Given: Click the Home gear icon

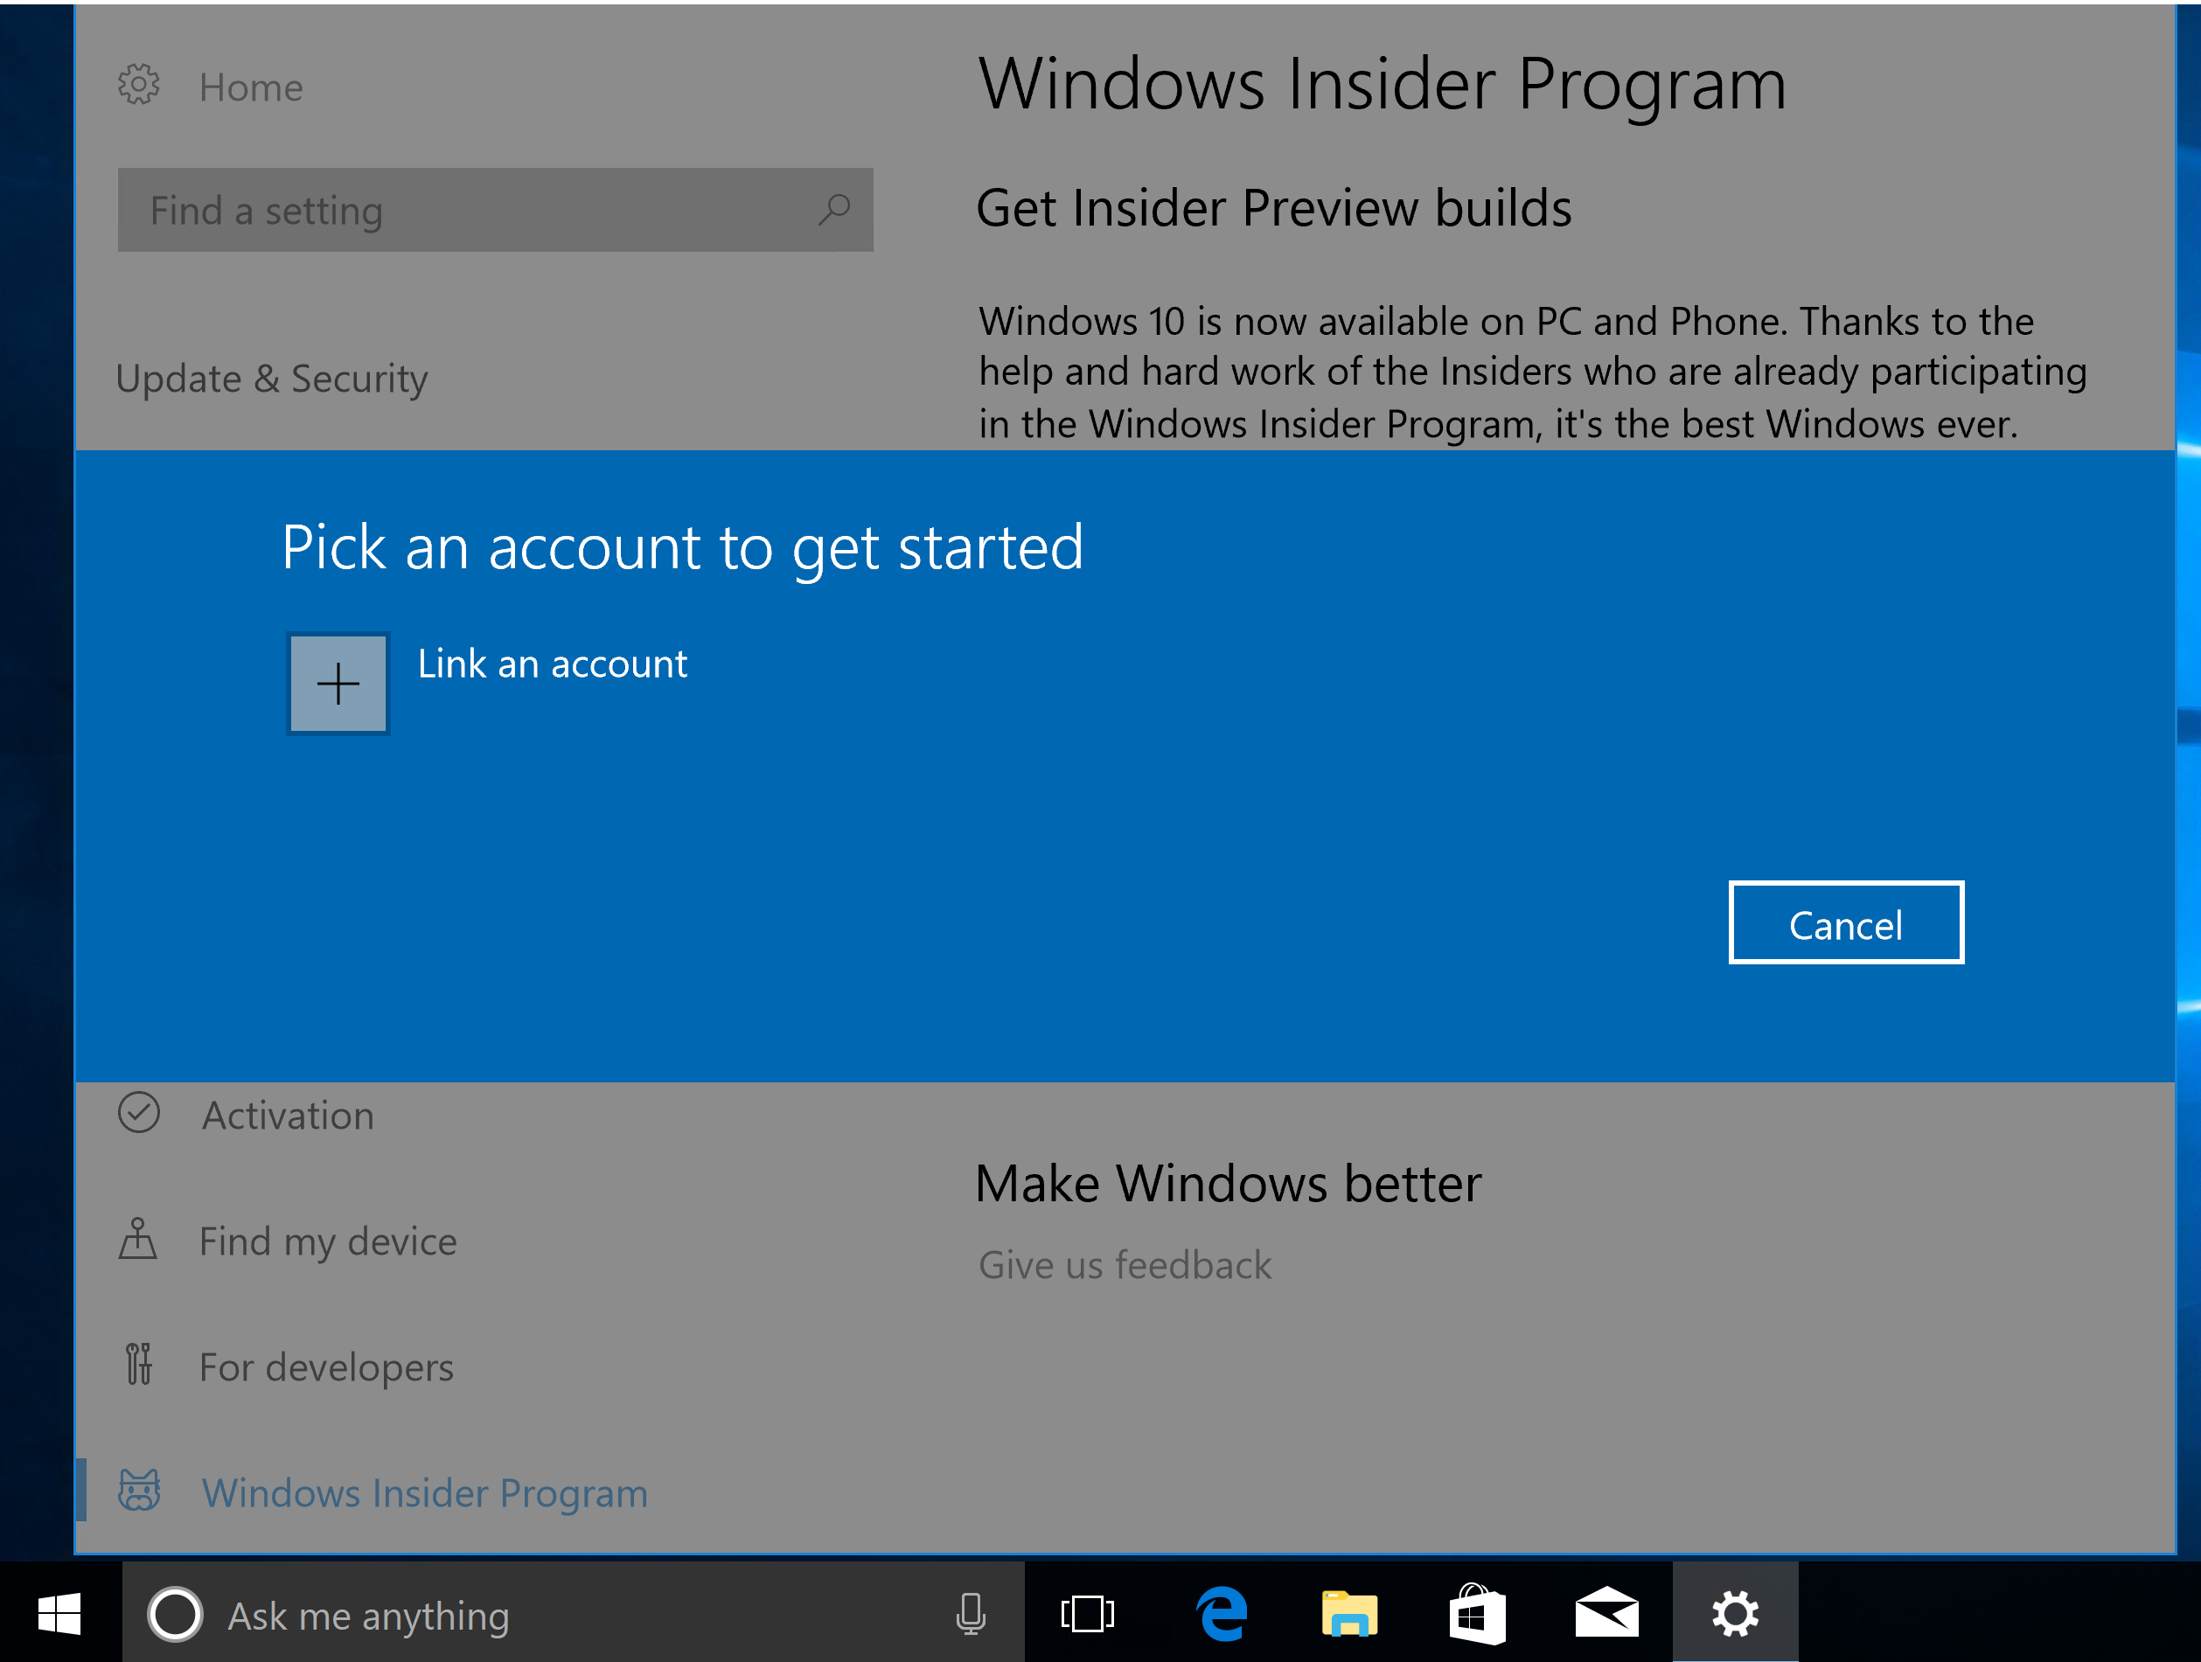Looking at the screenshot, I should (138, 86).
